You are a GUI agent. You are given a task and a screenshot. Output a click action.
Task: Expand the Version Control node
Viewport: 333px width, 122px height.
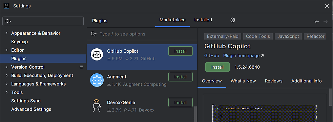(6, 67)
